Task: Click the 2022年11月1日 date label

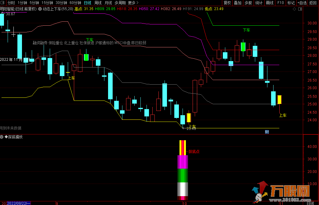Action: [15, 60]
